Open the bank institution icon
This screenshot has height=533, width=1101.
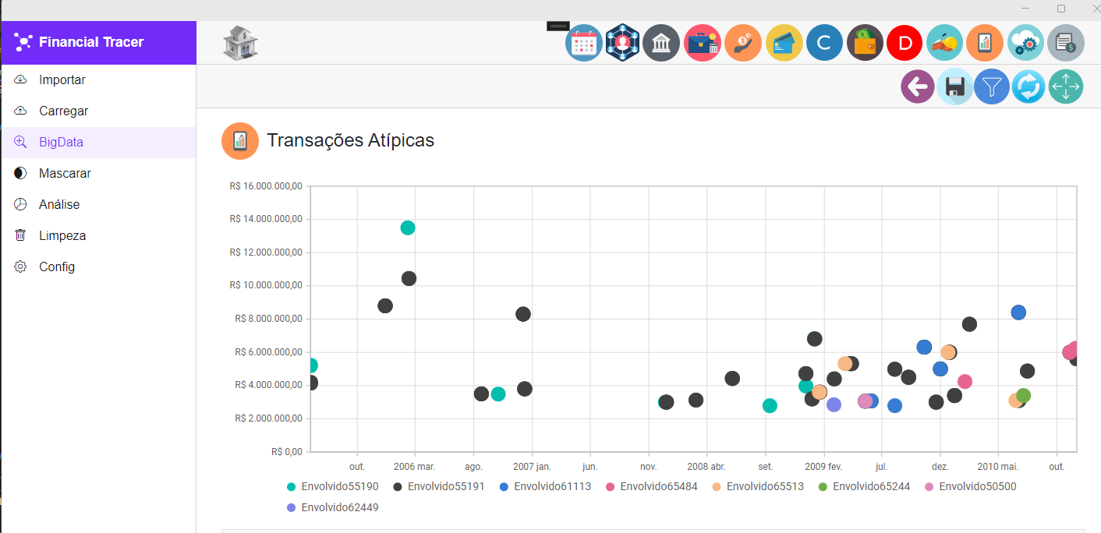[x=661, y=43]
